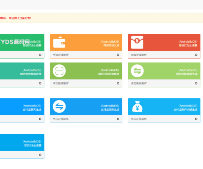
Task: Click the arrow circle icon under 支付宝转账生成
Action: point(118,119)
